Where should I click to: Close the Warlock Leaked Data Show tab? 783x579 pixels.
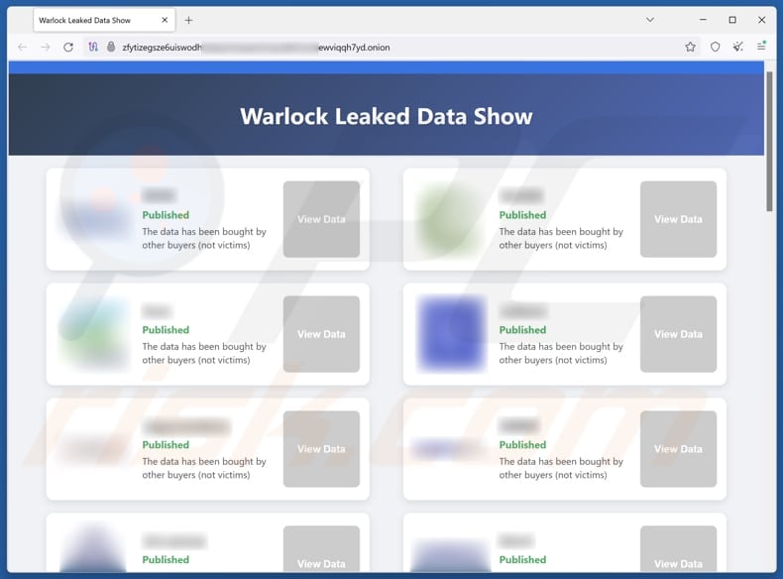pyautogui.click(x=164, y=20)
